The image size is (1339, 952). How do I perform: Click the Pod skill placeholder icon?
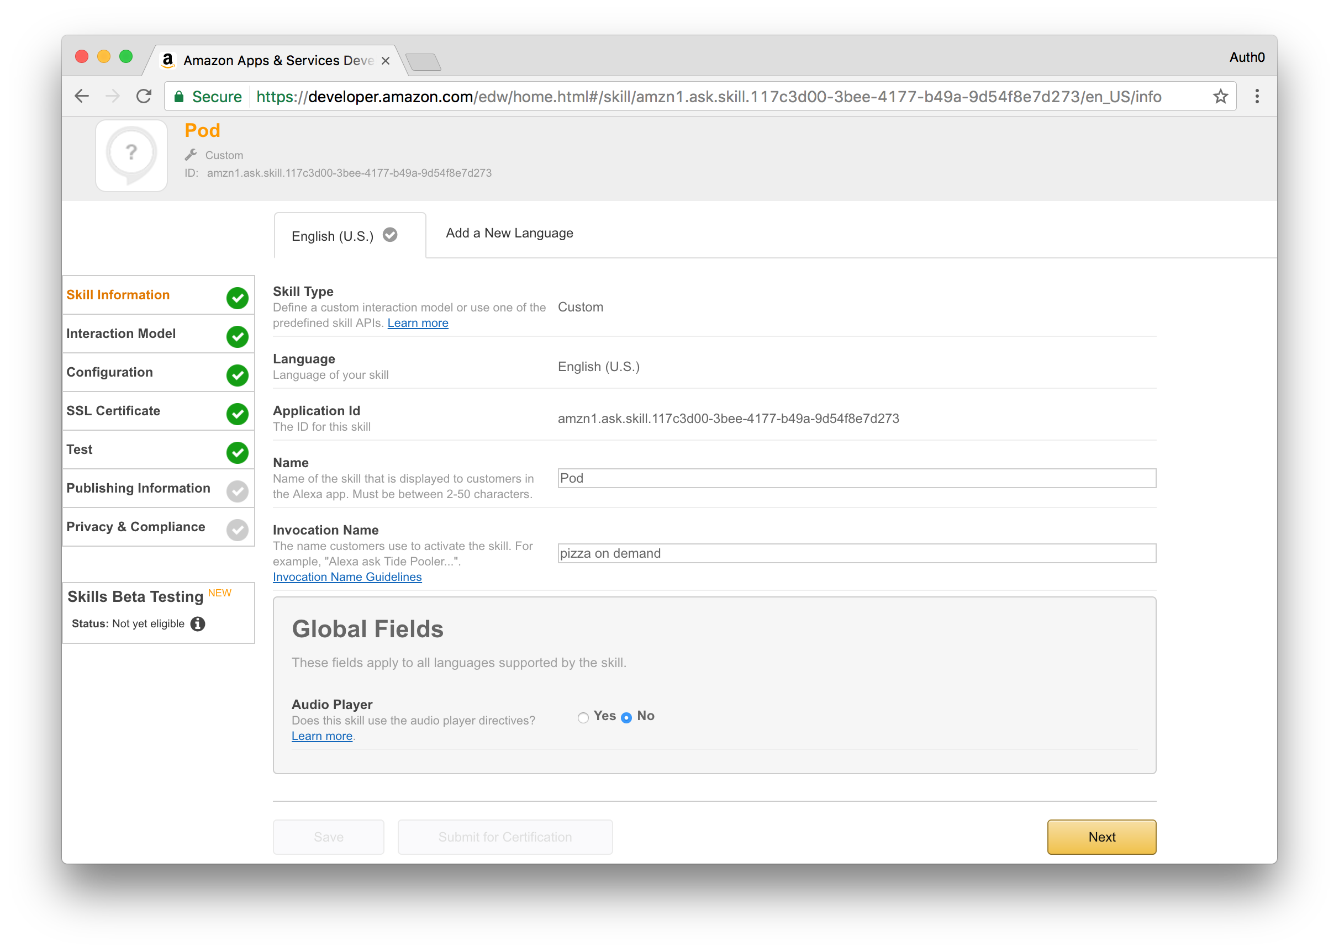131,155
